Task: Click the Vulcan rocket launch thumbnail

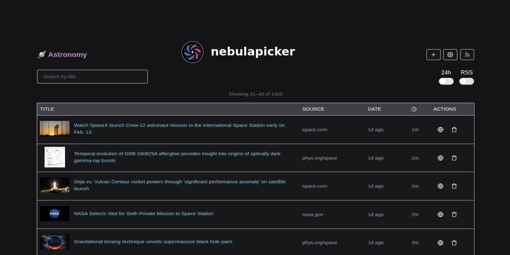Action: (54, 185)
